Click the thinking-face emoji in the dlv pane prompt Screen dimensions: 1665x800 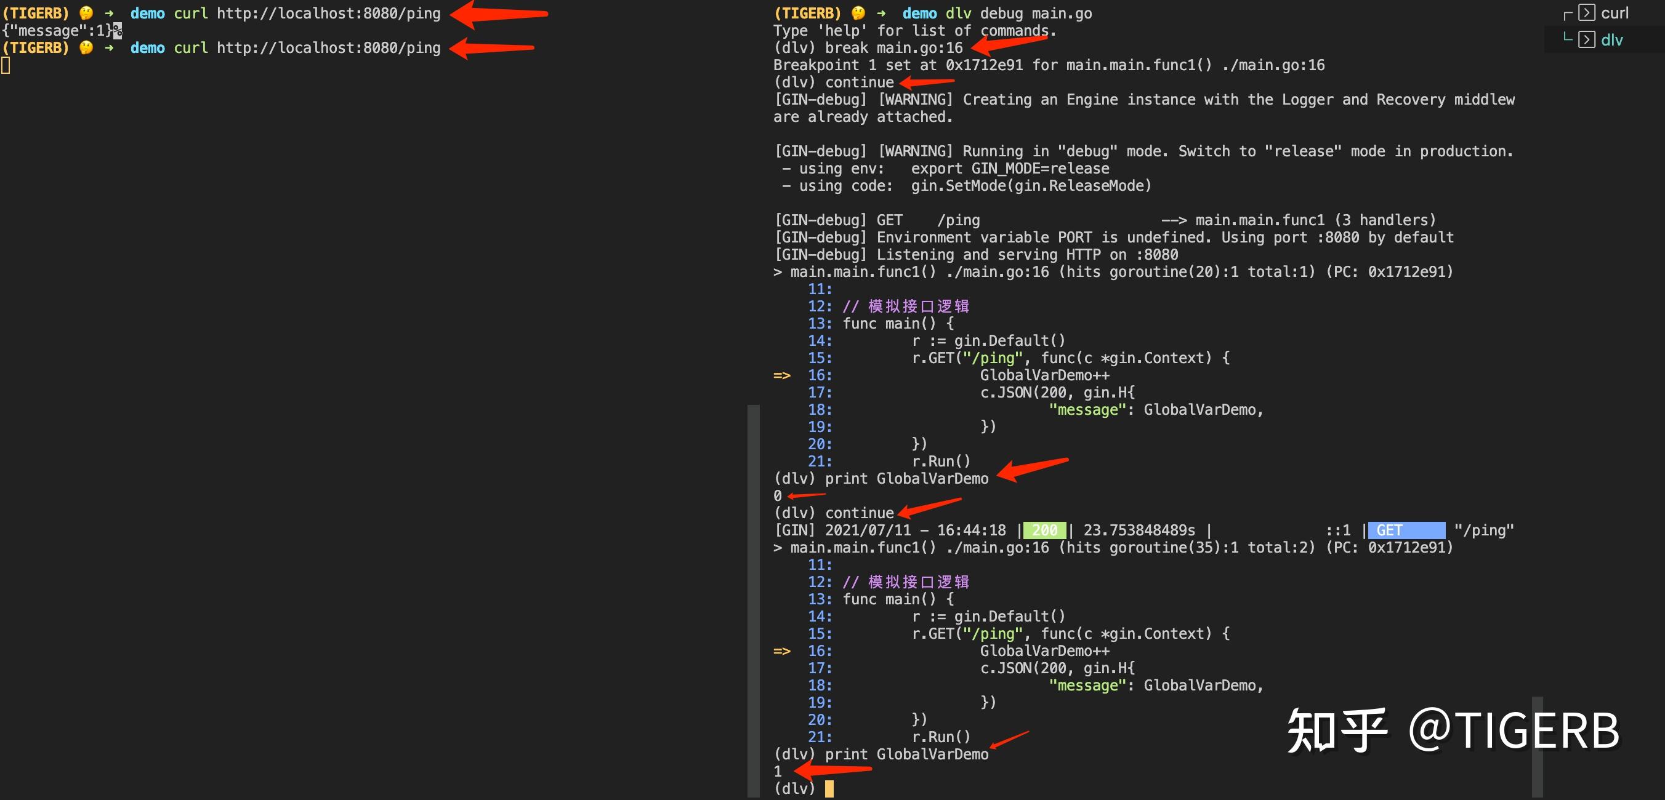858,13
